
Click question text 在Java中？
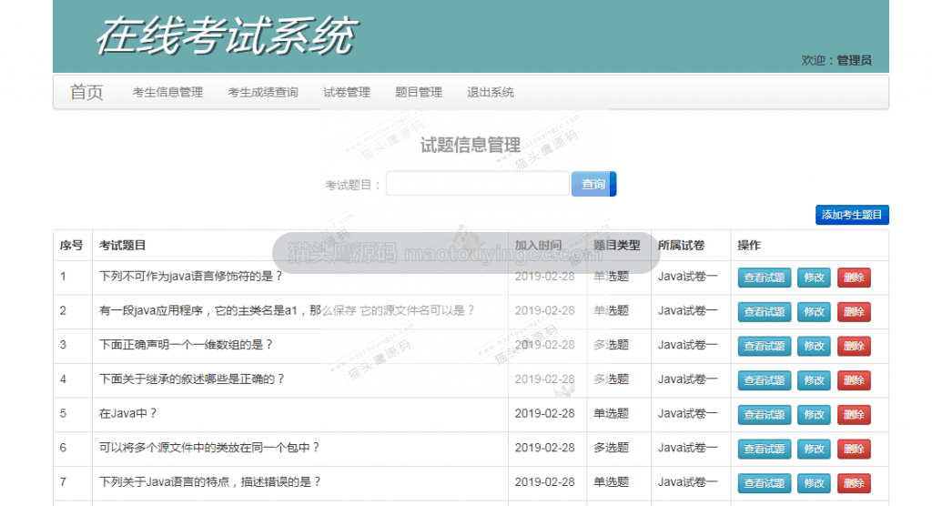(x=127, y=413)
